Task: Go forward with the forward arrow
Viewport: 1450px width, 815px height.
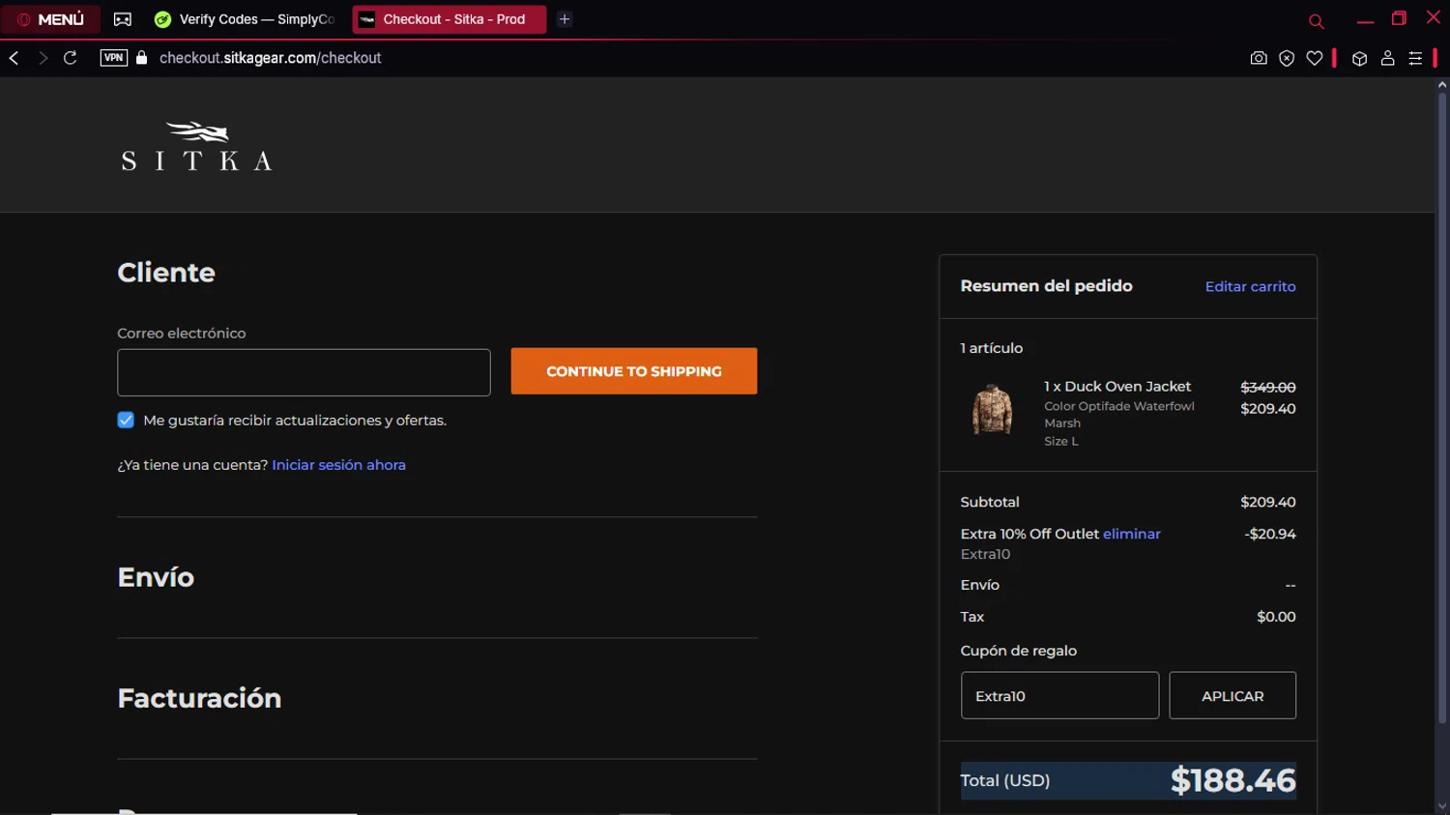Action: tap(43, 58)
